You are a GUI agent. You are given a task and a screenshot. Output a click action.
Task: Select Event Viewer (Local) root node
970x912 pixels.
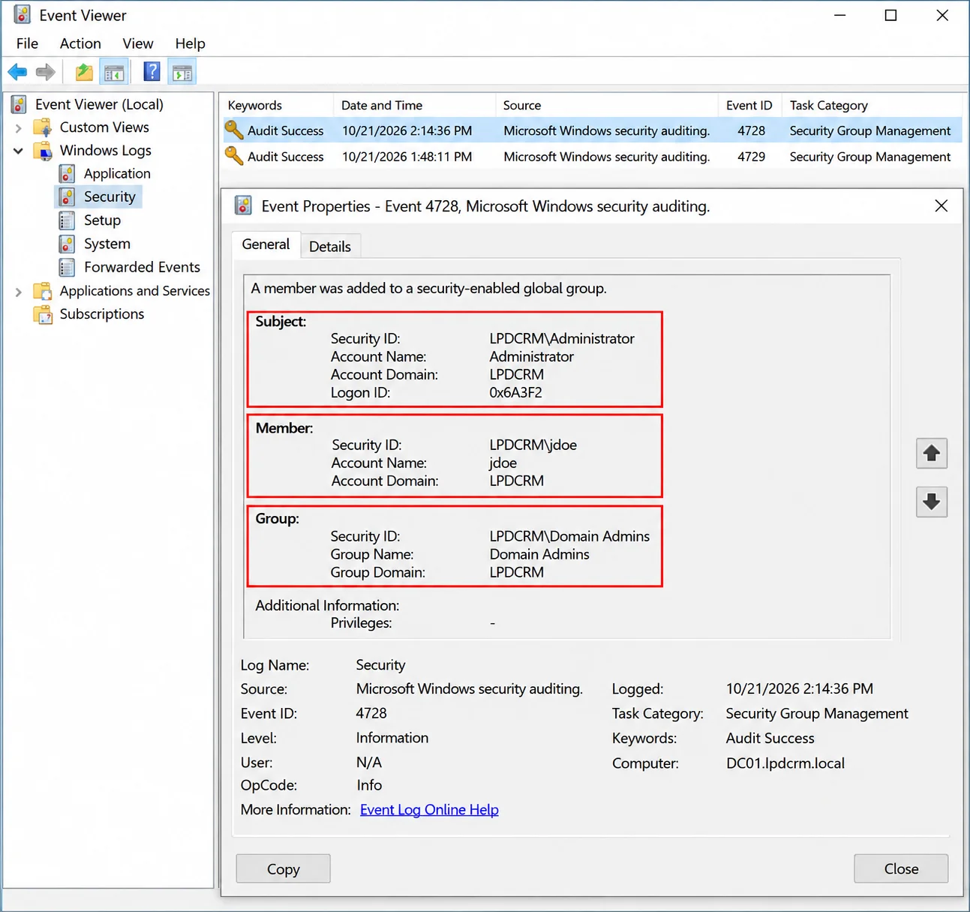click(99, 104)
